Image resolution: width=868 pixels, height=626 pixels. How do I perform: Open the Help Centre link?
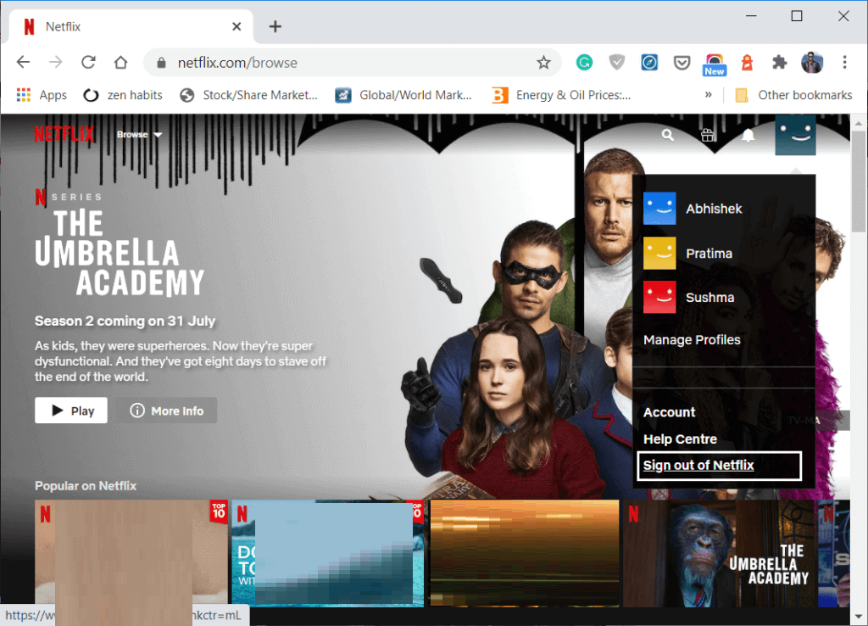pos(681,439)
